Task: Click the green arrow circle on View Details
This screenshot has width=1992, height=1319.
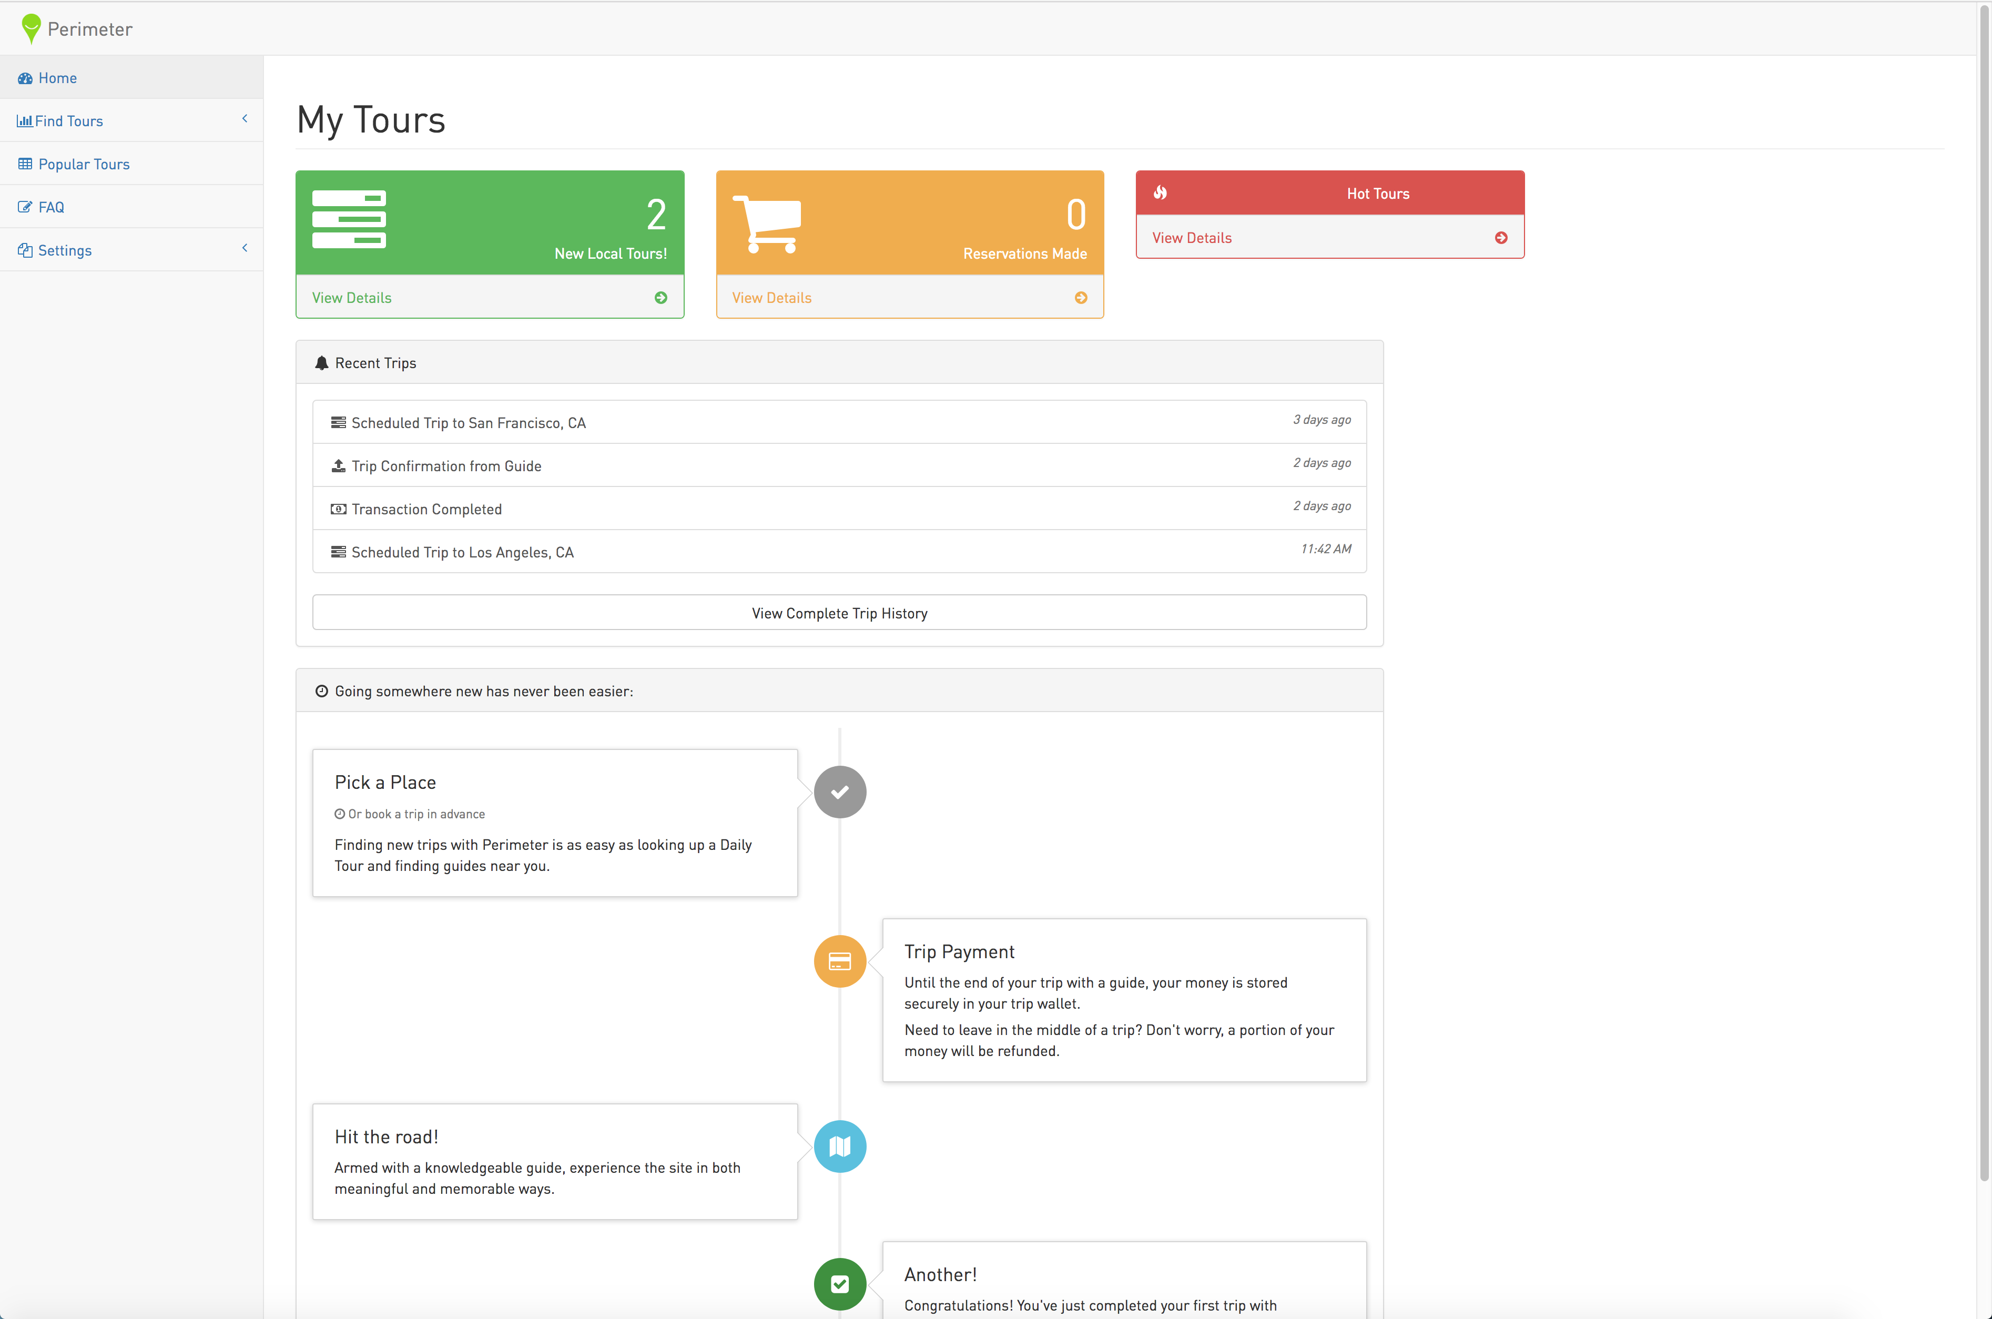Action: [661, 297]
